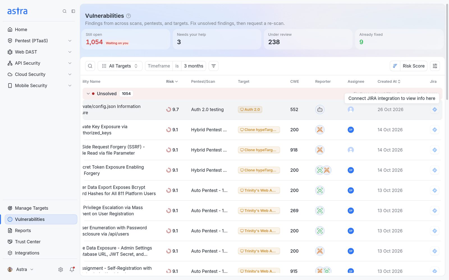Open the Under review 238 card

(x=308, y=39)
